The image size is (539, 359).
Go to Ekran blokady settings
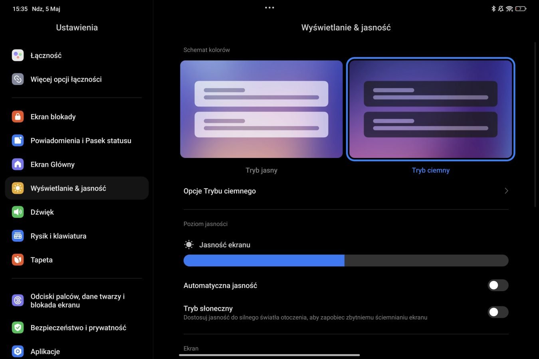(x=77, y=117)
